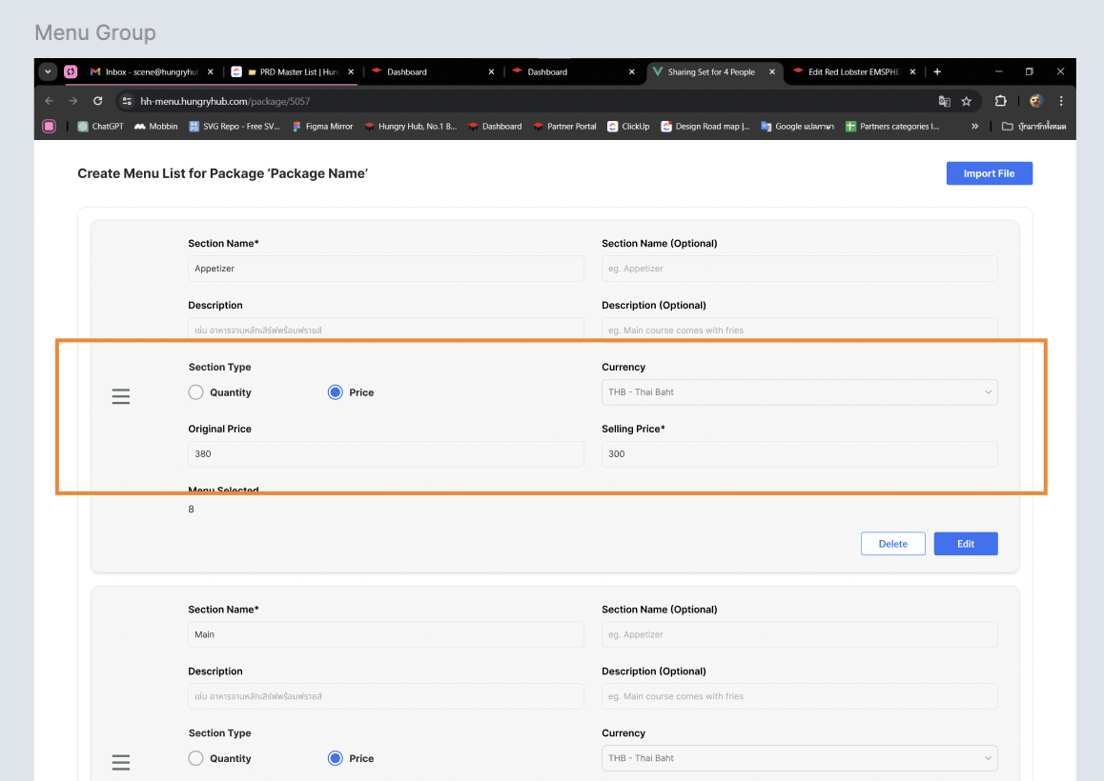Viewport: 1104px width, 781px height.
Task: Open the Chrome three-dot menu
Action: 1061,101
